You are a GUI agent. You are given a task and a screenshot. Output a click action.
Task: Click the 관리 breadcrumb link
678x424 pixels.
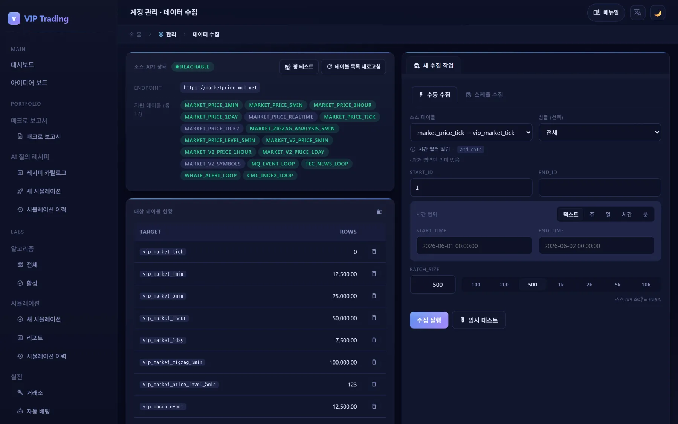coord(167,35)
